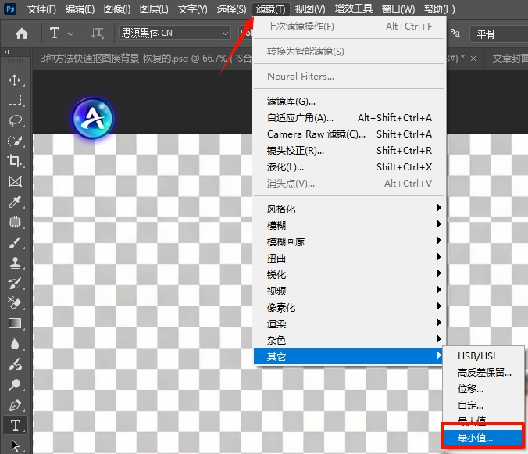Screen dimensions: 528x454
Task: Open the 视图(V) menu
Action: tap(310, 9)
